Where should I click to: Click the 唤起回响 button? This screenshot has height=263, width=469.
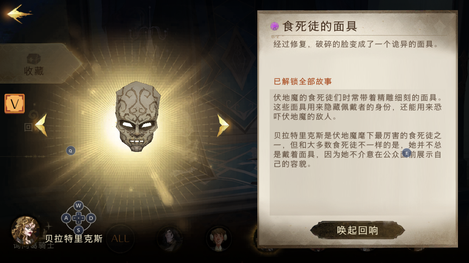(358, 230)
